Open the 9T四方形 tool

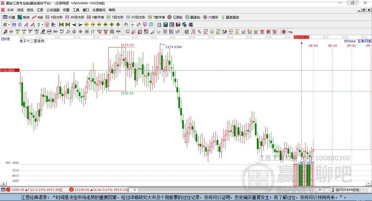click(x=136, y=17)
